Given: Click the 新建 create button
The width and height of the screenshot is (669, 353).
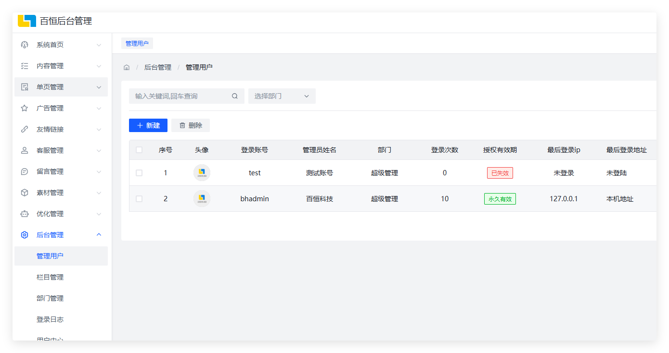Looking at the screenshot, I should pyautogui.click(x=148, y=125).
